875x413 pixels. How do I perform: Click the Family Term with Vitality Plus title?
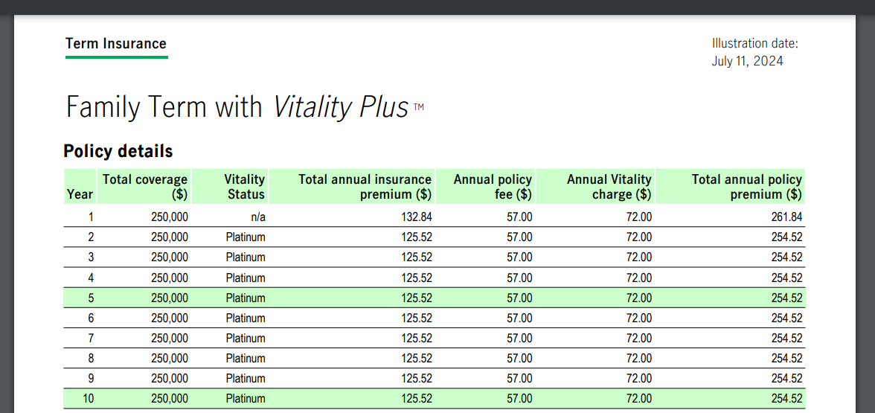pyautogui.click(x=237, y=107)
